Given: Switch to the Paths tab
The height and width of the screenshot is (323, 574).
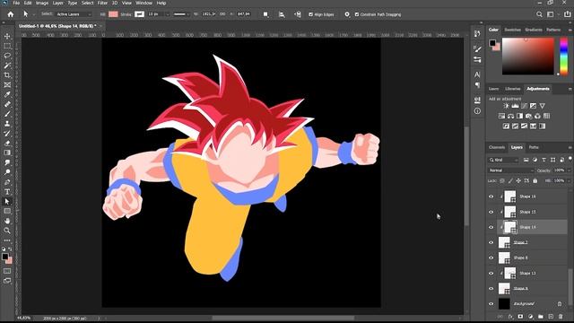Looking at the screenshot, I should 534,147.
